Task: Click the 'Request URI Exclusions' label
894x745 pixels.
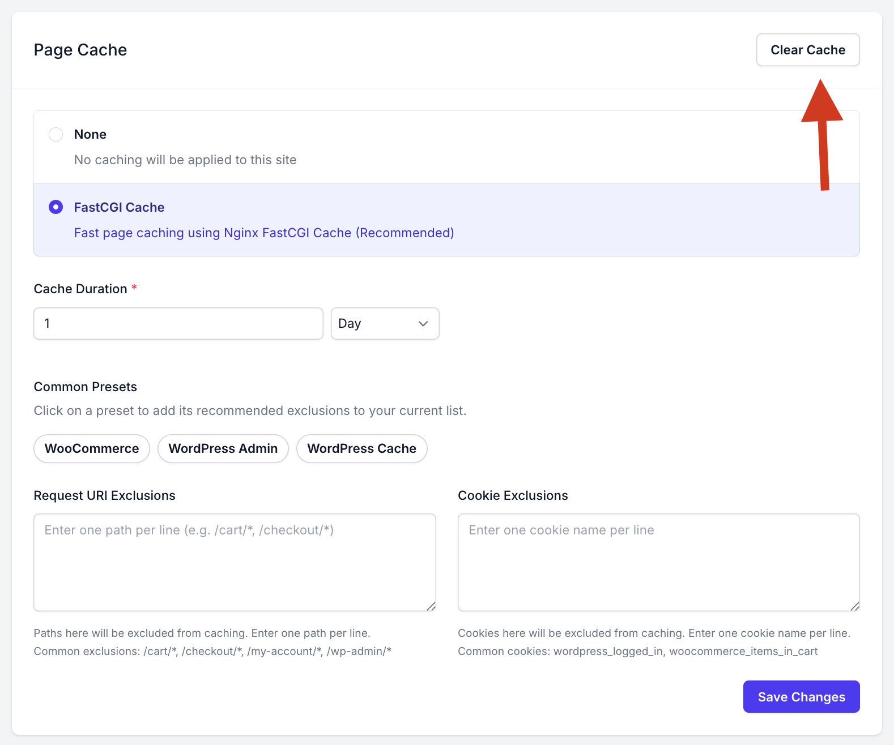Action: pos(105,495)
